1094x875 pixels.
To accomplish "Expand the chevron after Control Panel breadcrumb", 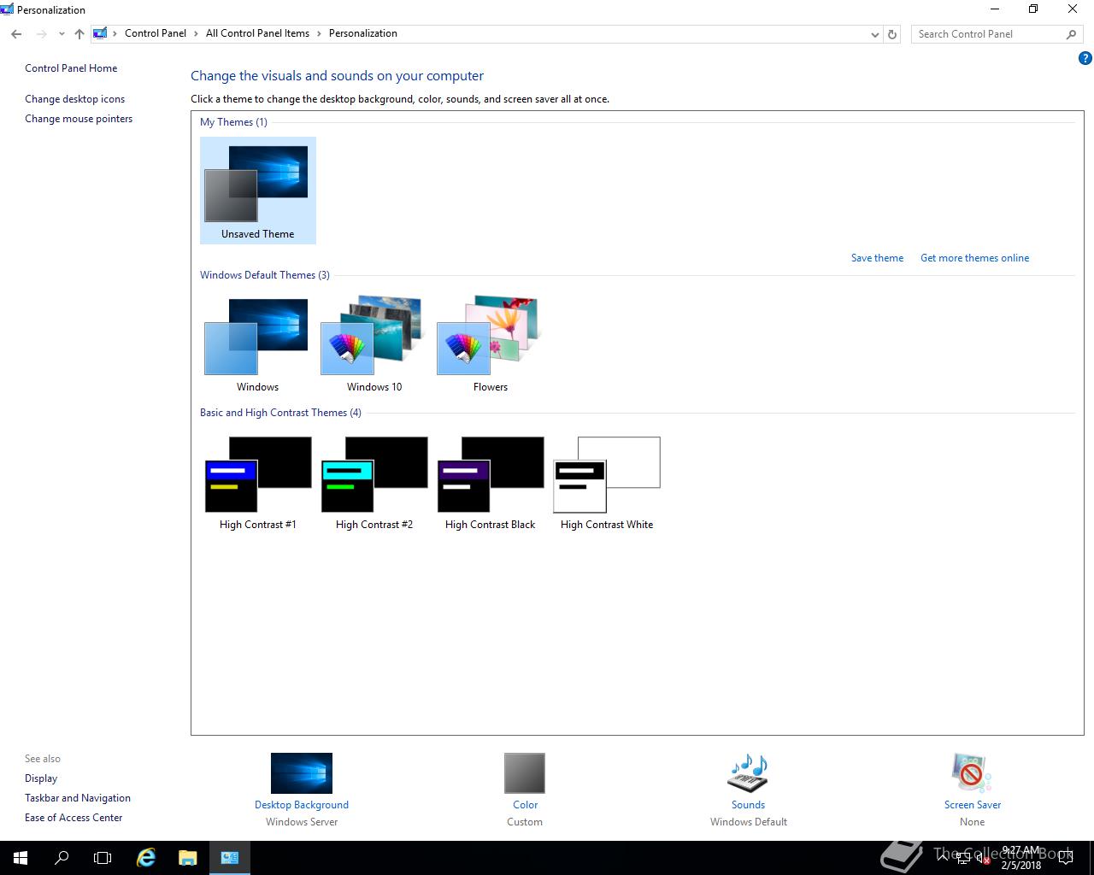I will (x=196, y=33).
